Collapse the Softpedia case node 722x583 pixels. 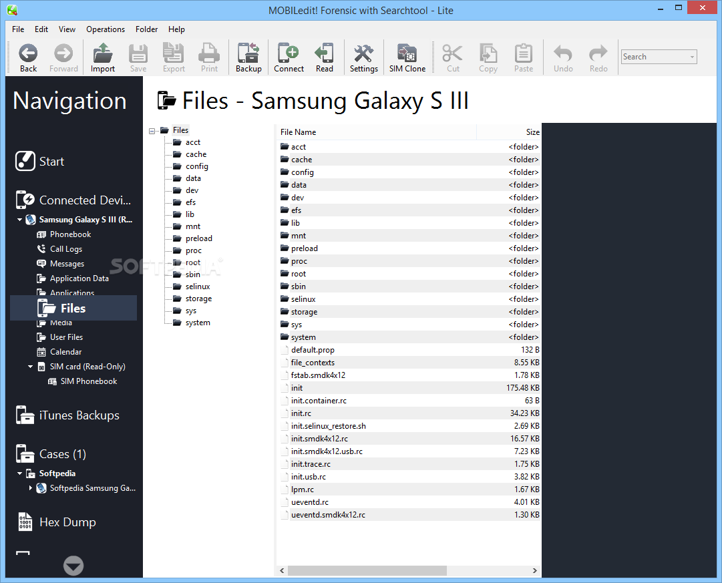tap(20, 473)
